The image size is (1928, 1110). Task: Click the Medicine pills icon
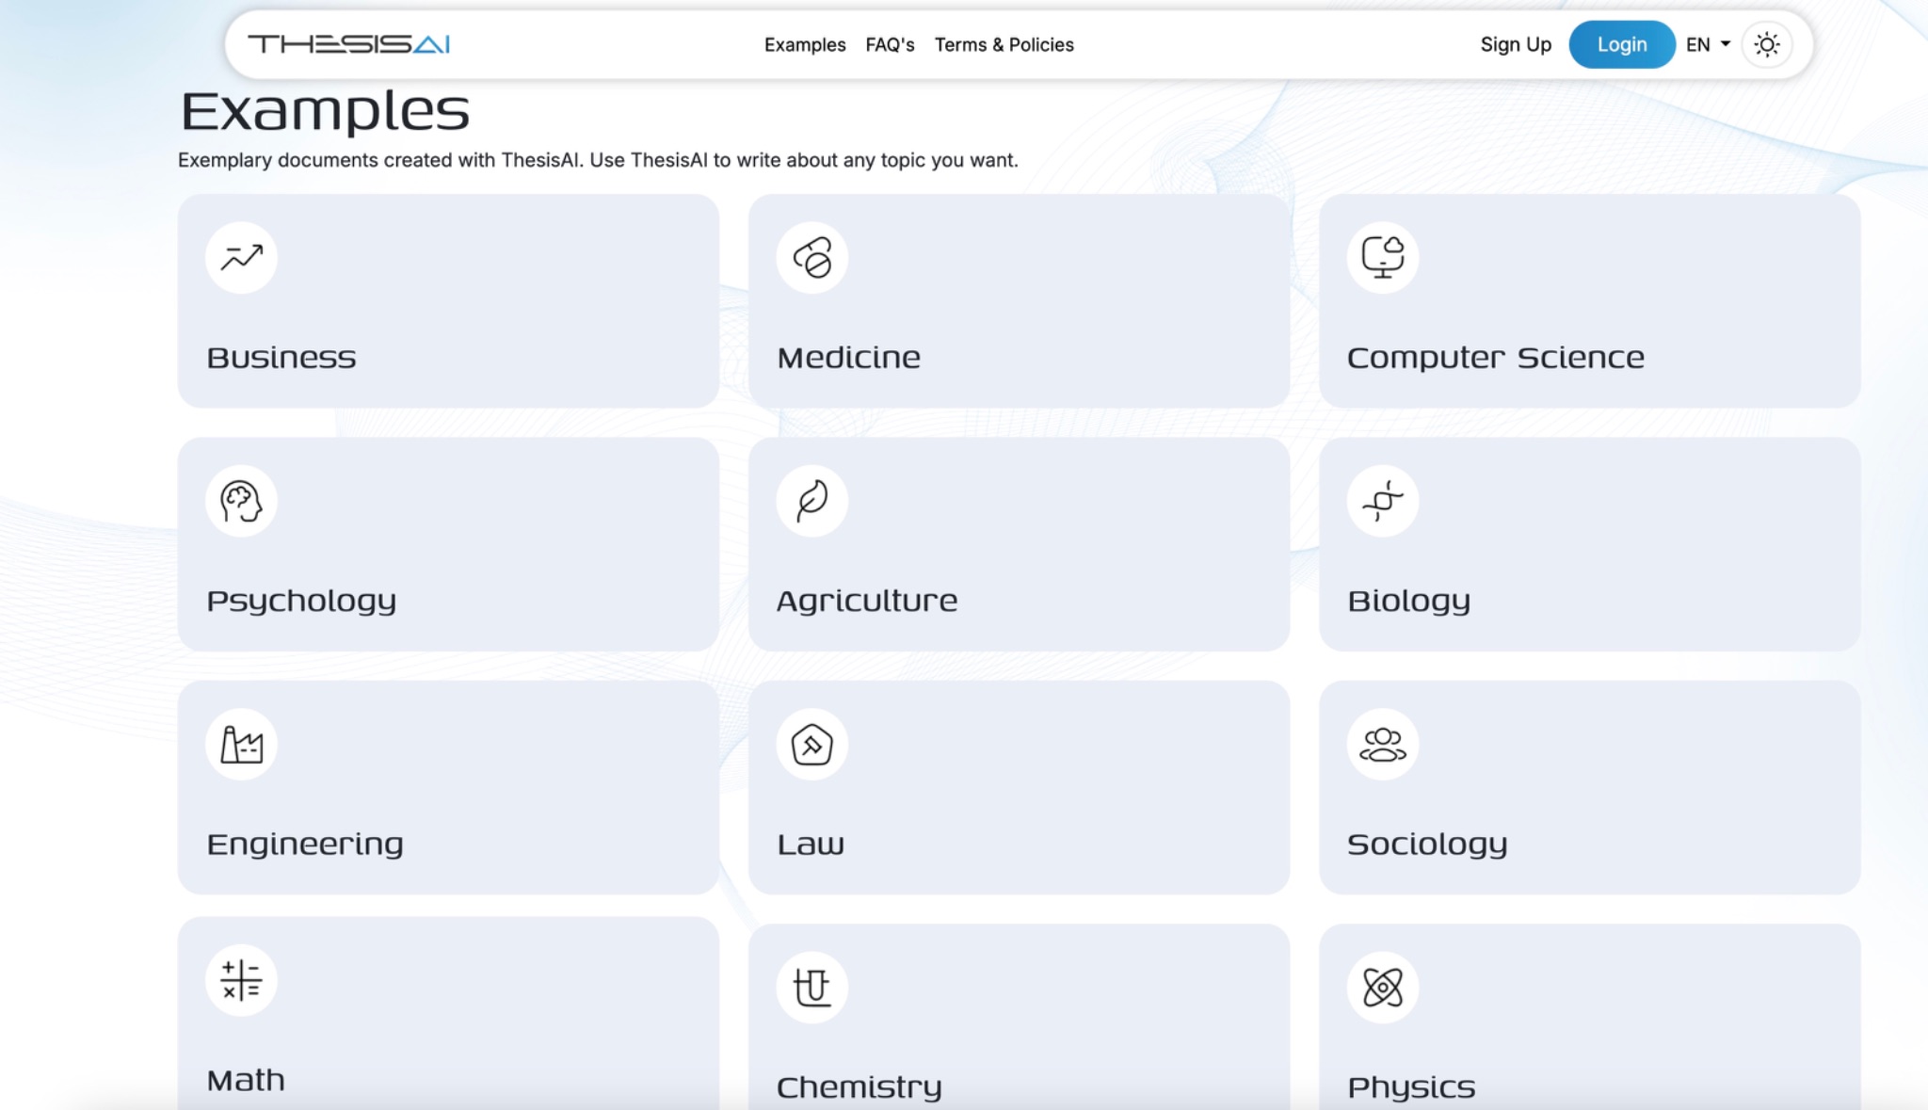[x=811, y=257]
